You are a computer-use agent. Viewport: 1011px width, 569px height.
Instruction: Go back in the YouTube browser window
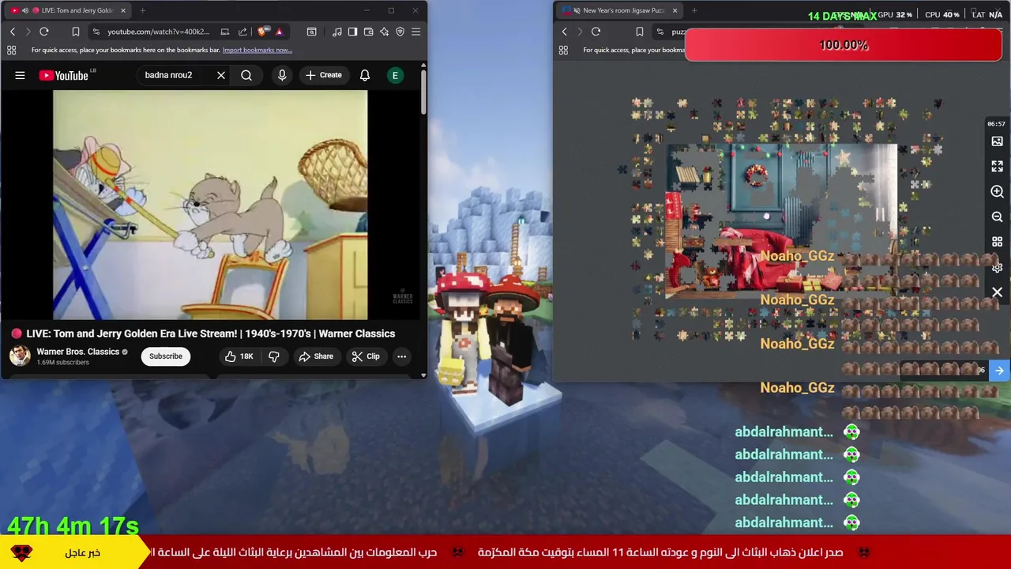coord(13,32)
